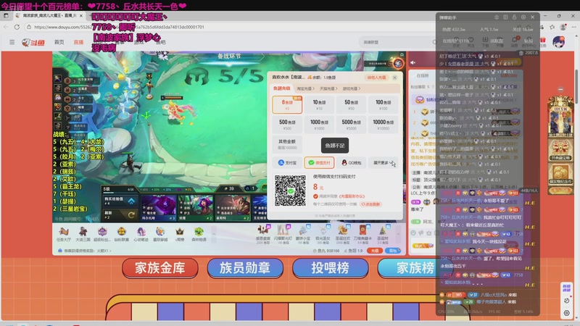The height and width of the screenshot is (326, 580).
Task: Open the blue 背包 backpack button
Action: click(393, 251)
